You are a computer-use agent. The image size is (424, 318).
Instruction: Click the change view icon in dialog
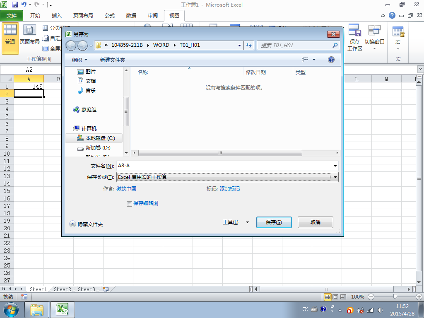(x=305, y=60)
